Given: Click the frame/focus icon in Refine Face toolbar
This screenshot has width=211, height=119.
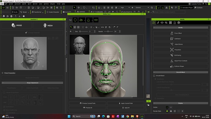Looking at the screenshot, I should tap(83, 27).
